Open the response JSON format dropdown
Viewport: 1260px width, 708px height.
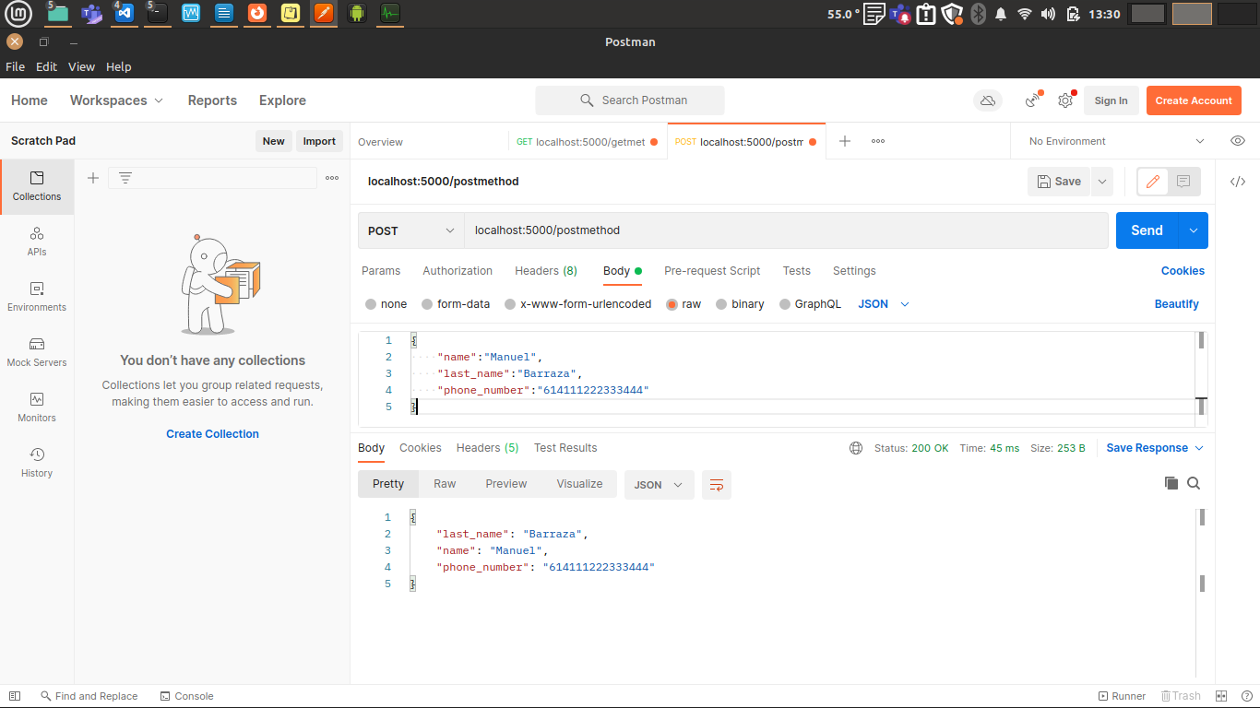click(660, 484)
